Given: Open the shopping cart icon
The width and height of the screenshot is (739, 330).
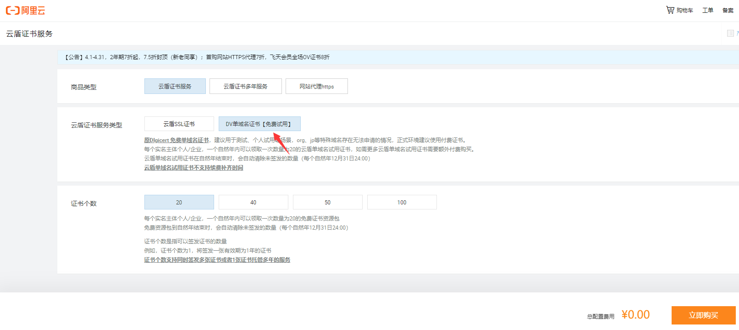Looking at the screenshot, I should (x=670, y=10).
